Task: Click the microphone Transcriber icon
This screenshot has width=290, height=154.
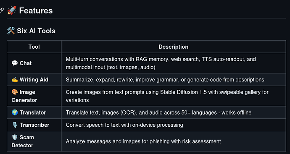Action: pyautogui.click(x=15, y=125)
